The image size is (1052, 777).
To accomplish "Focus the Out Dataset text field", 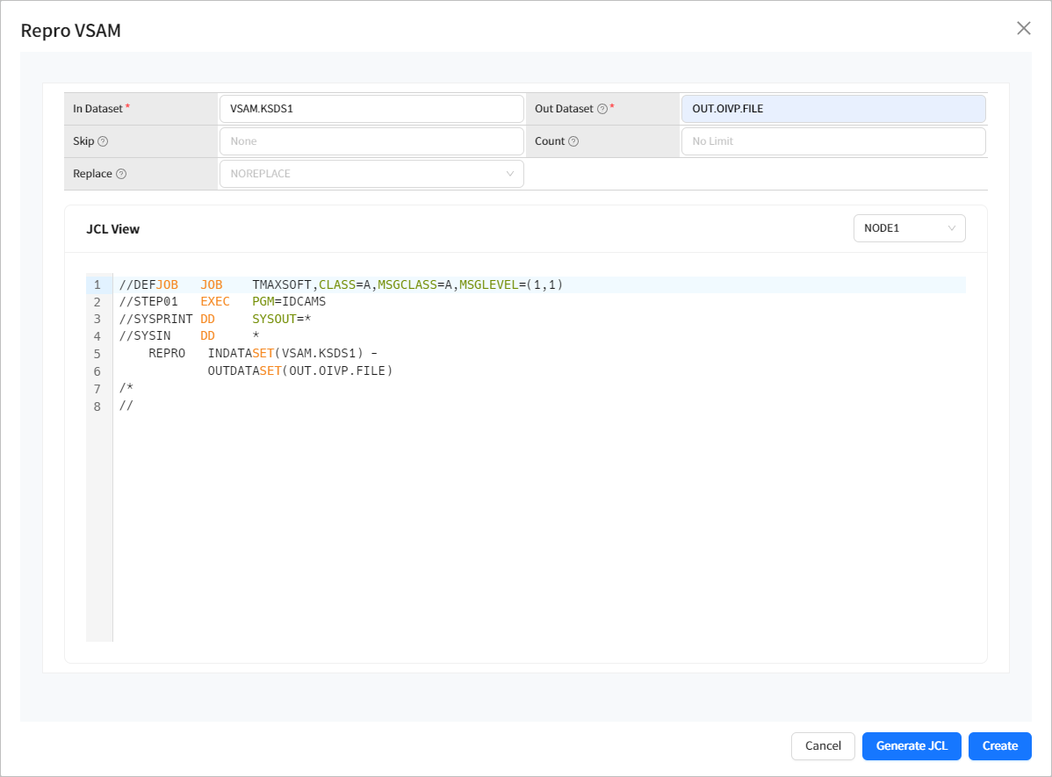I will (832, 109).
